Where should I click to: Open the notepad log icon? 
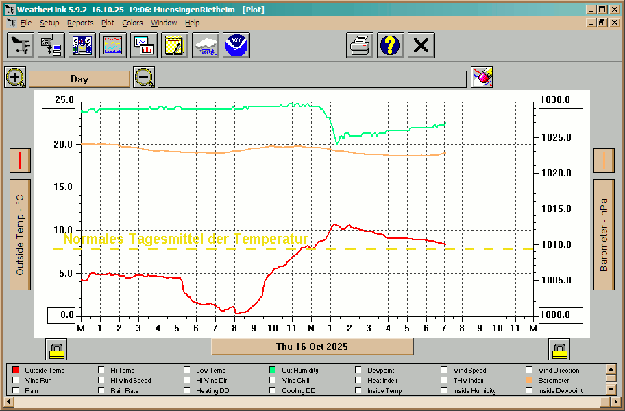point(175,45)
